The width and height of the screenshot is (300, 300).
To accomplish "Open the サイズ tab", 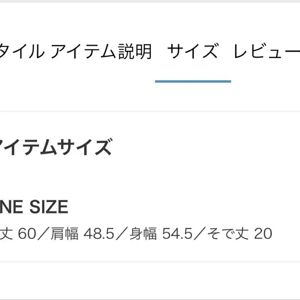I will click(193, 52).
